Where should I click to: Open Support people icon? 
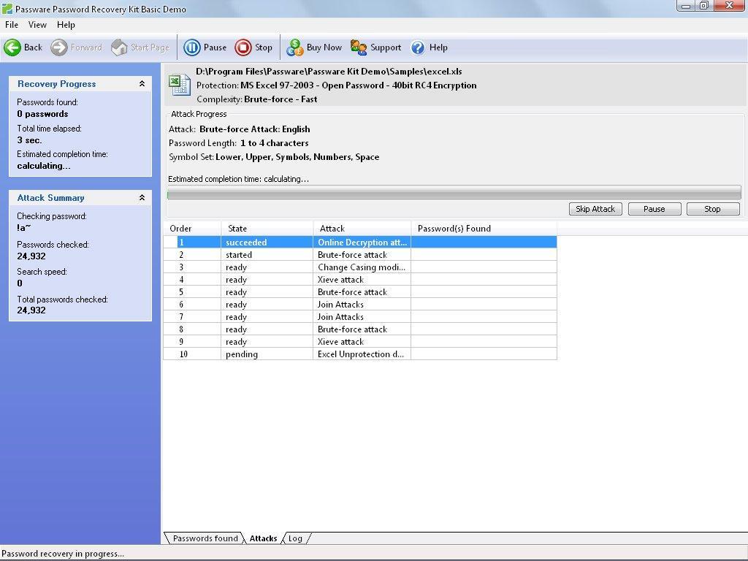pos(359,47)
